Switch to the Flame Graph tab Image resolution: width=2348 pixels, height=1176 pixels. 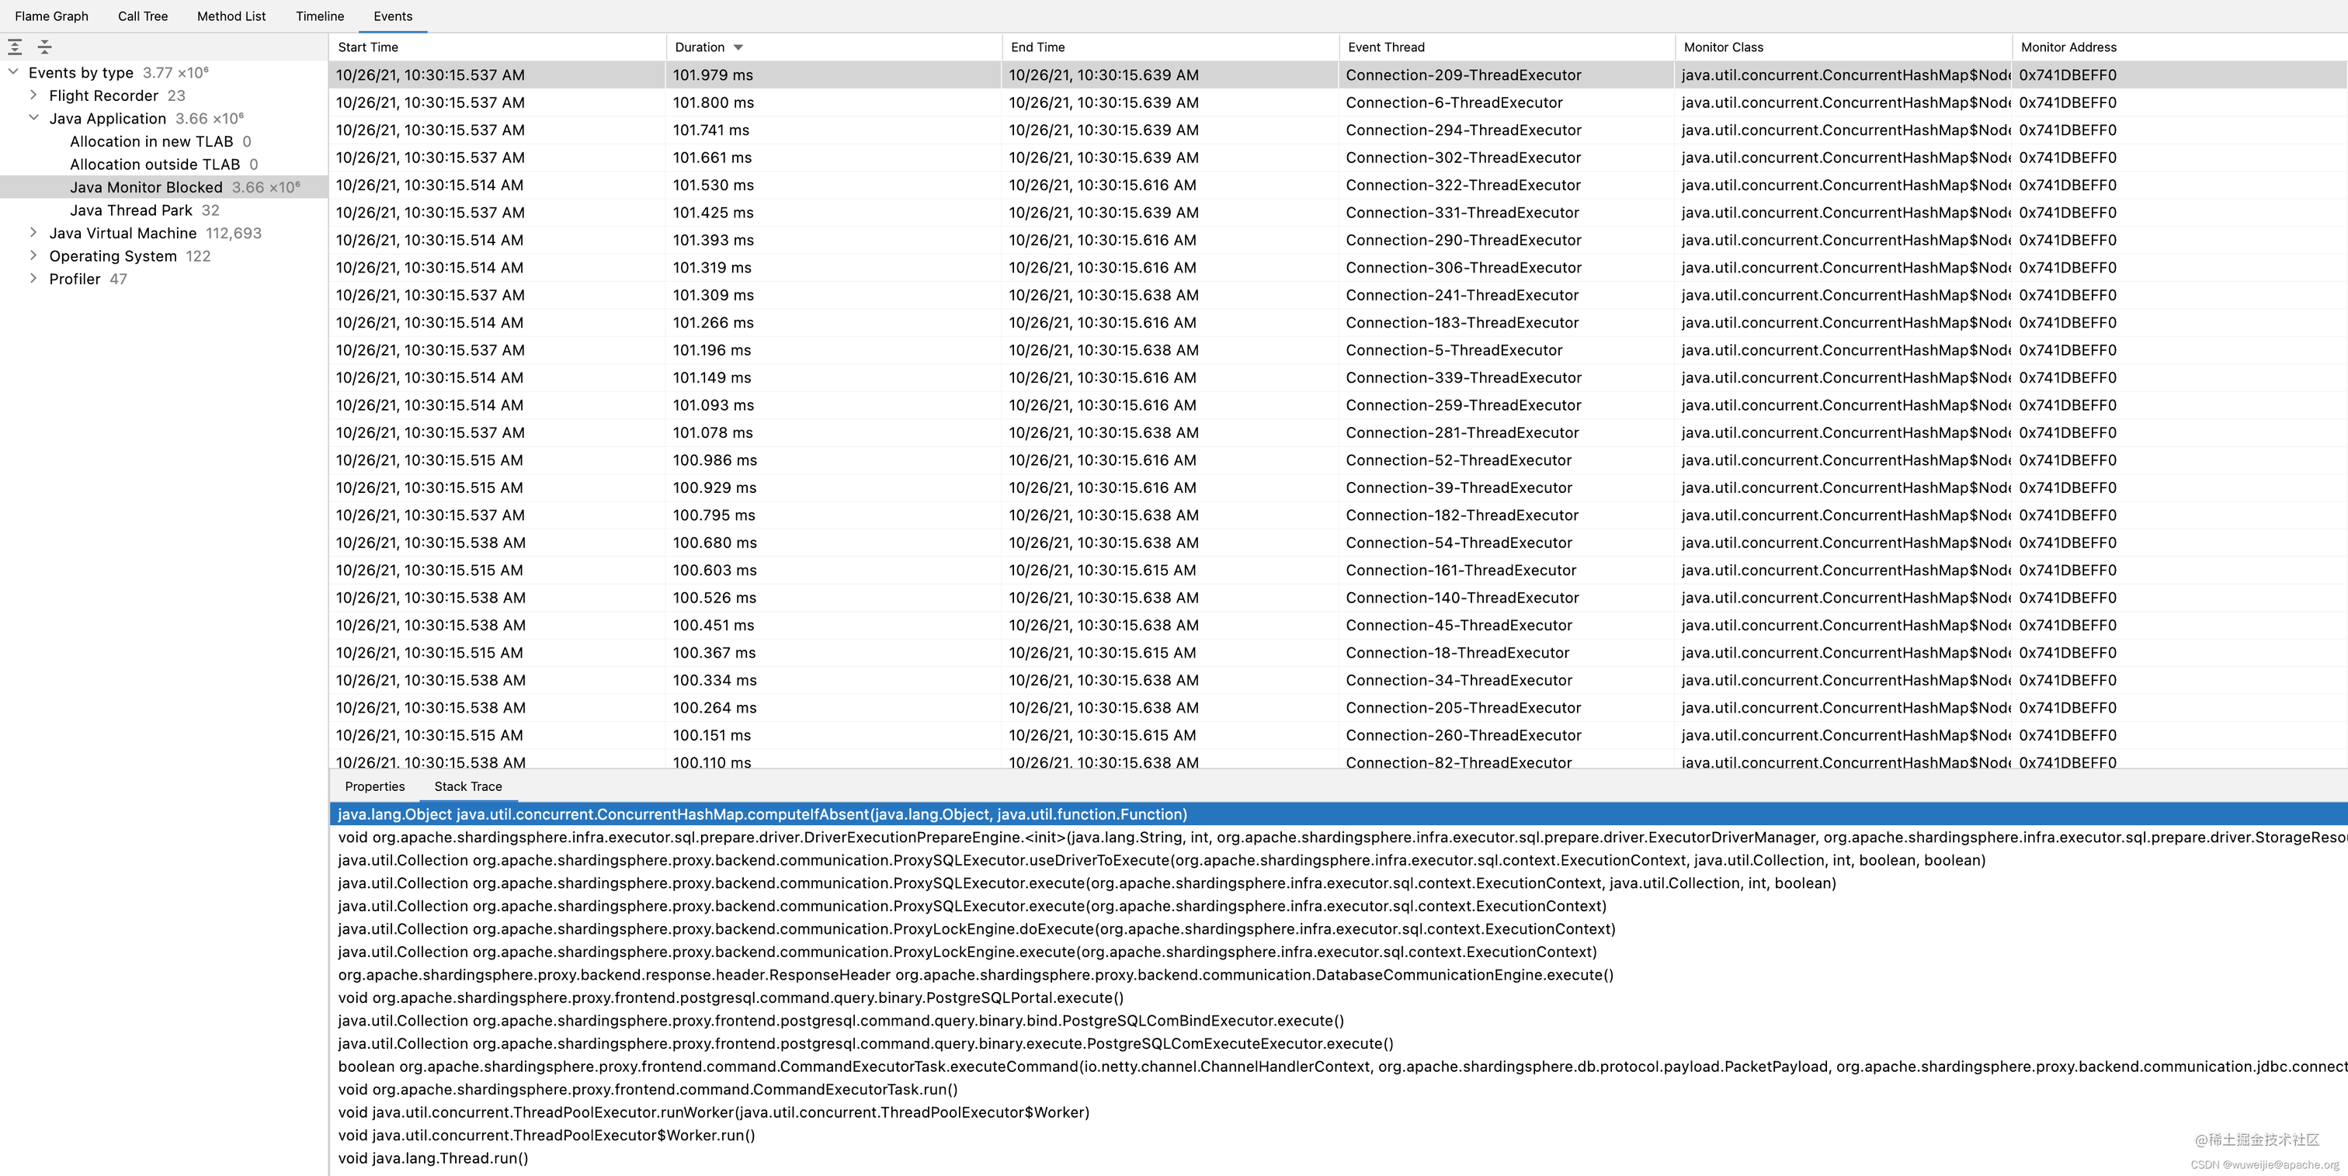coord(51,16)
